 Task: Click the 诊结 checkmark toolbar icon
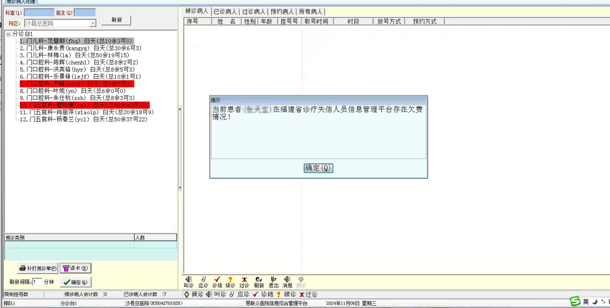pos(217,282)
